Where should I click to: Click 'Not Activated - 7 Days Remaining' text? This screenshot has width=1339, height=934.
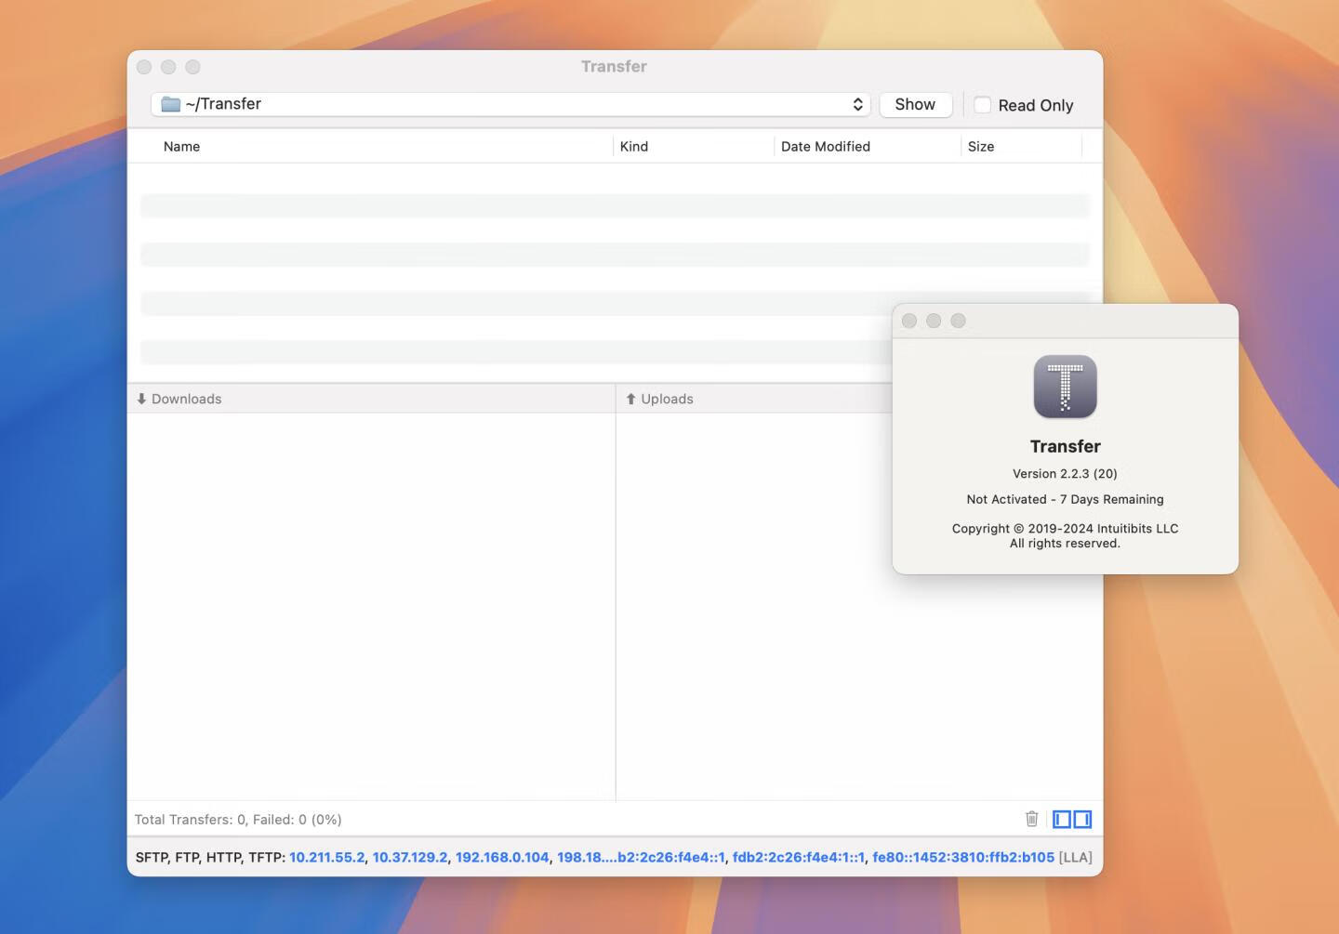tap(1065, 499)
